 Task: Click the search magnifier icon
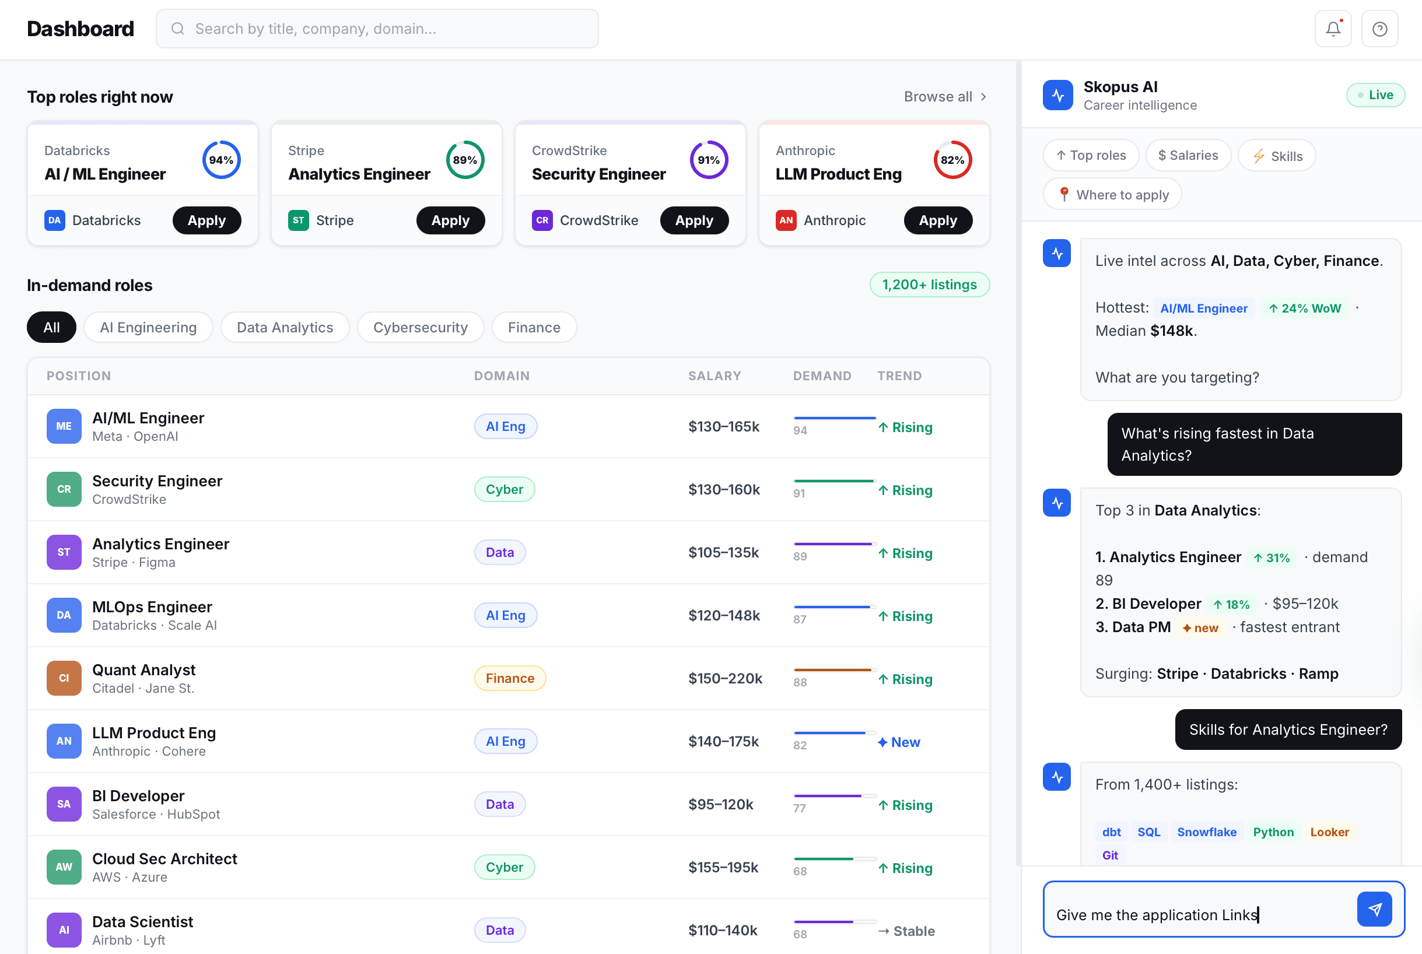click(177, 29)
